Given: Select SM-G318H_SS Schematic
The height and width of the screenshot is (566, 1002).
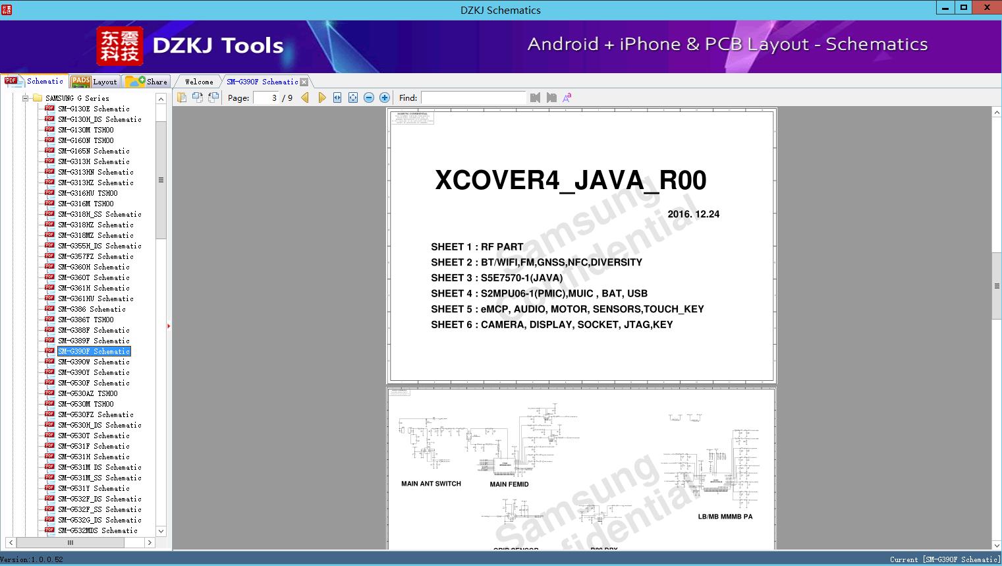Looking at the screenshot, I should (99, 214).
